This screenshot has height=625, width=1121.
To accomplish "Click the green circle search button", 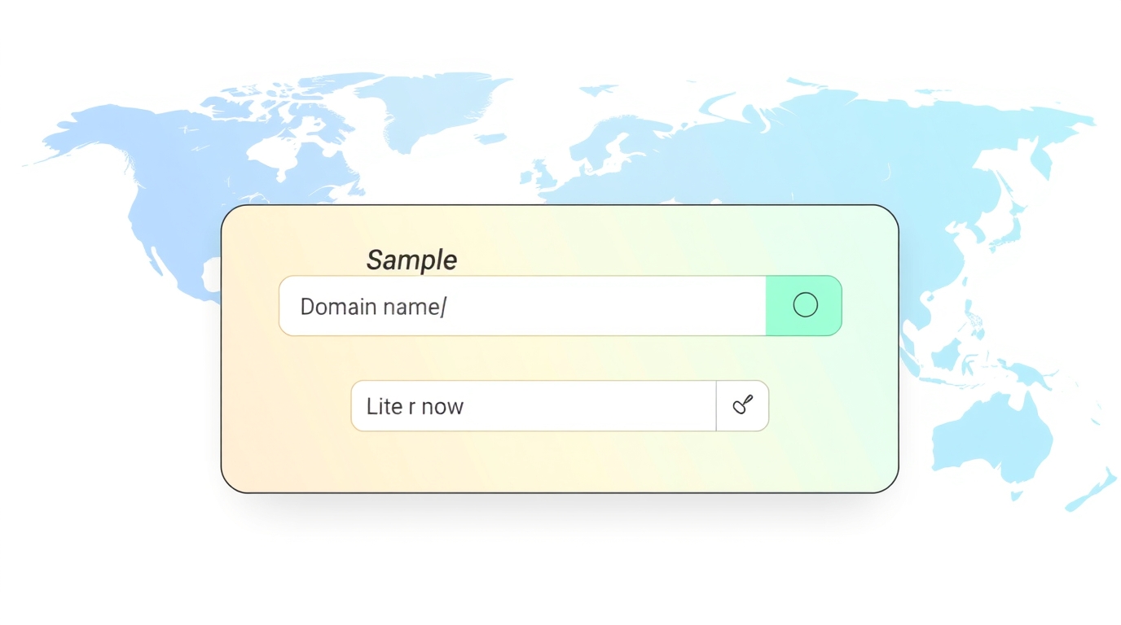I will click(x=804, y=305).
